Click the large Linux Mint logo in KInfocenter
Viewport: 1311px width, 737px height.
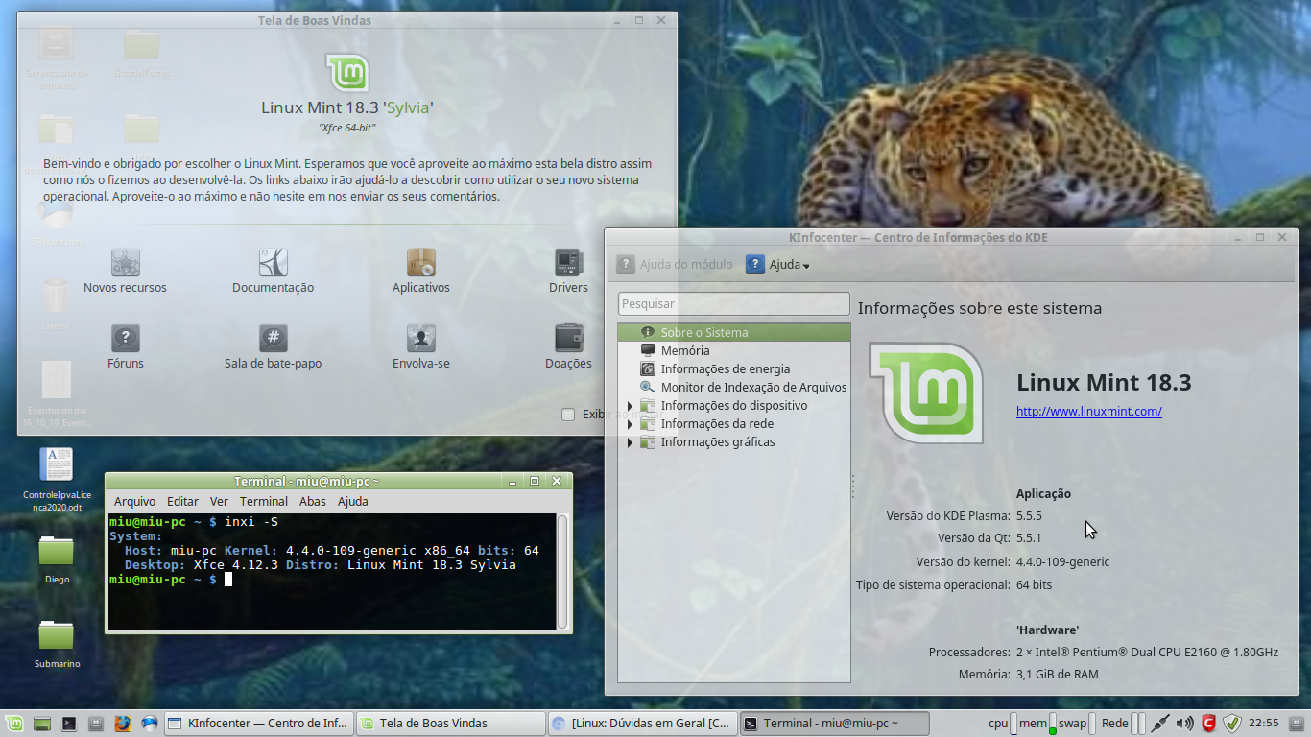926,393
